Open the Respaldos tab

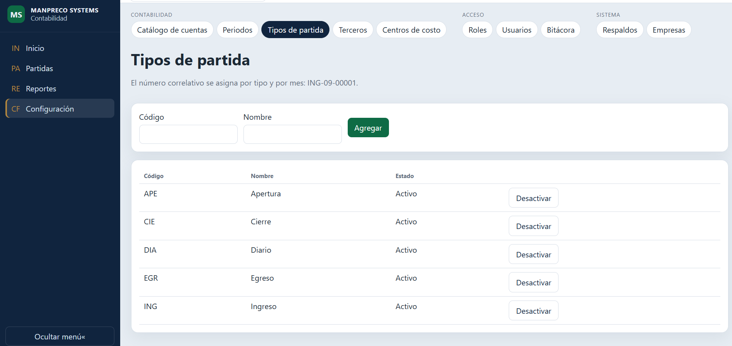point(620,30)
